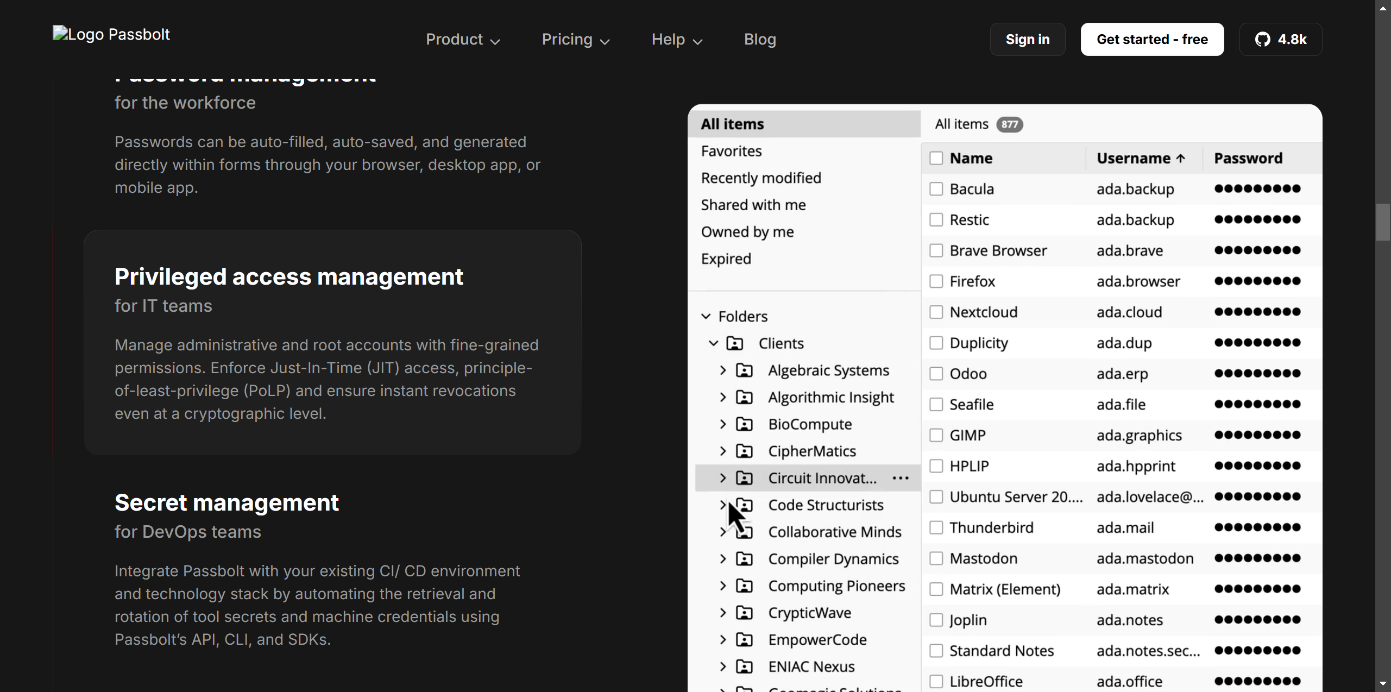Open the Product dropdown menu
Screen dimensions: 1391x692
tap(462, 40)
